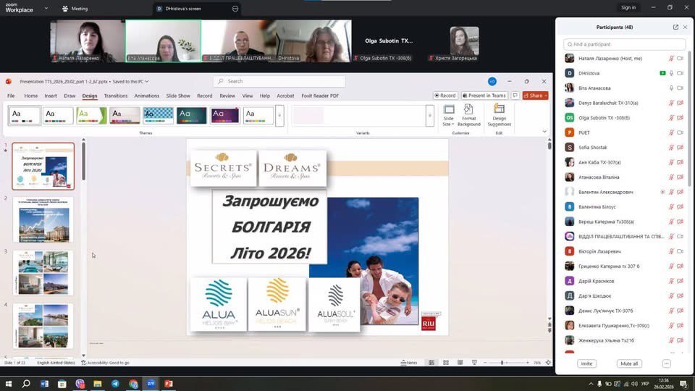695x391 pixels.
Task: Open Design Suggestions pane
Action: 499,116
